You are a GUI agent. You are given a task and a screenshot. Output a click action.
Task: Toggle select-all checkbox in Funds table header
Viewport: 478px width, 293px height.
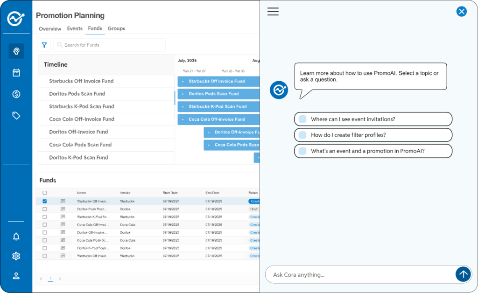tap(45, 193)
